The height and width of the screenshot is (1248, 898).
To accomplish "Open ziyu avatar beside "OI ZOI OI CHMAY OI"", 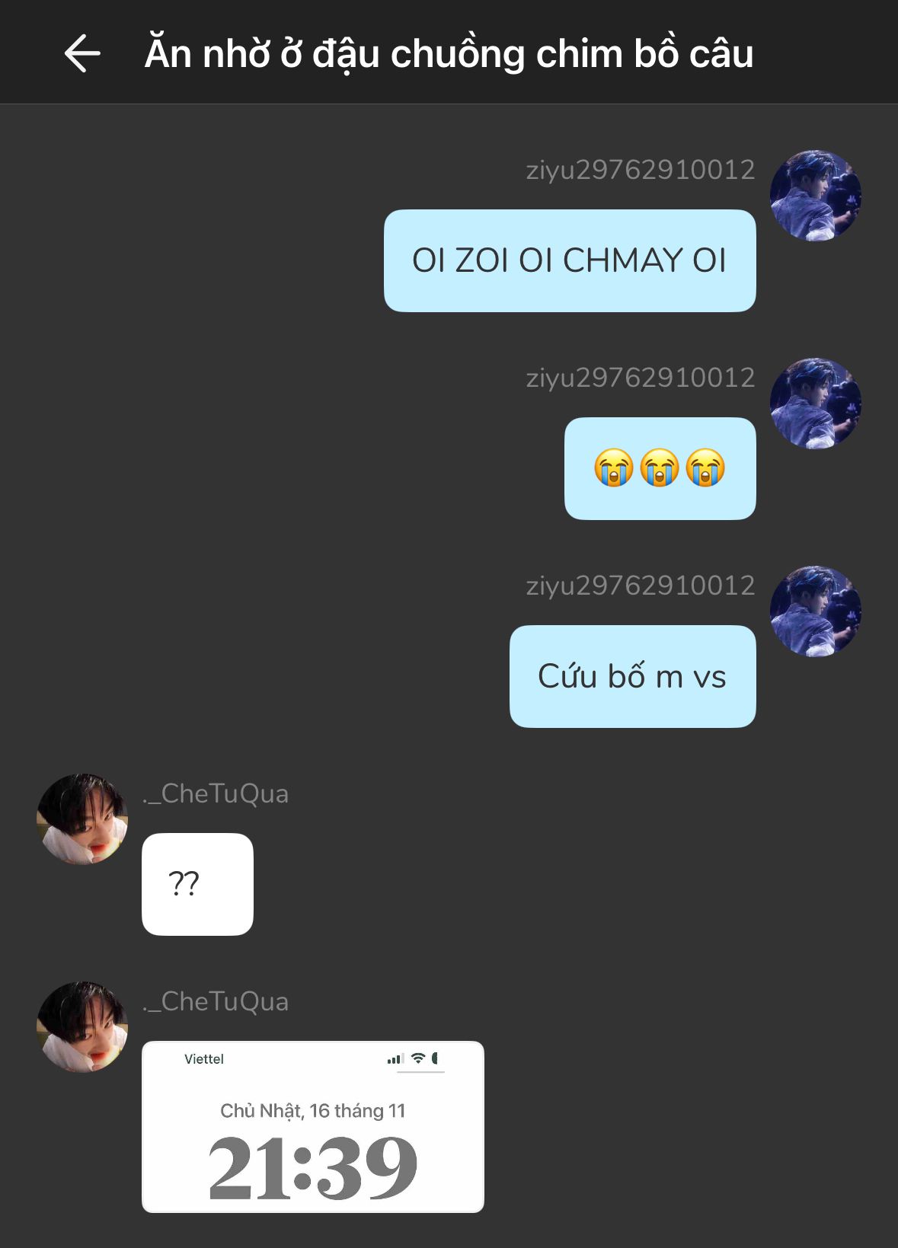I will (x=815, y=196).
